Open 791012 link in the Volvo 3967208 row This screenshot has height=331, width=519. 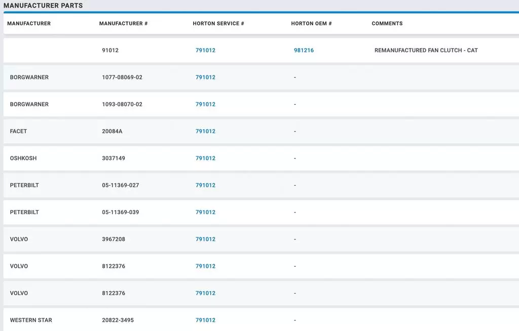pyautogui.click(x=205, y=239)
